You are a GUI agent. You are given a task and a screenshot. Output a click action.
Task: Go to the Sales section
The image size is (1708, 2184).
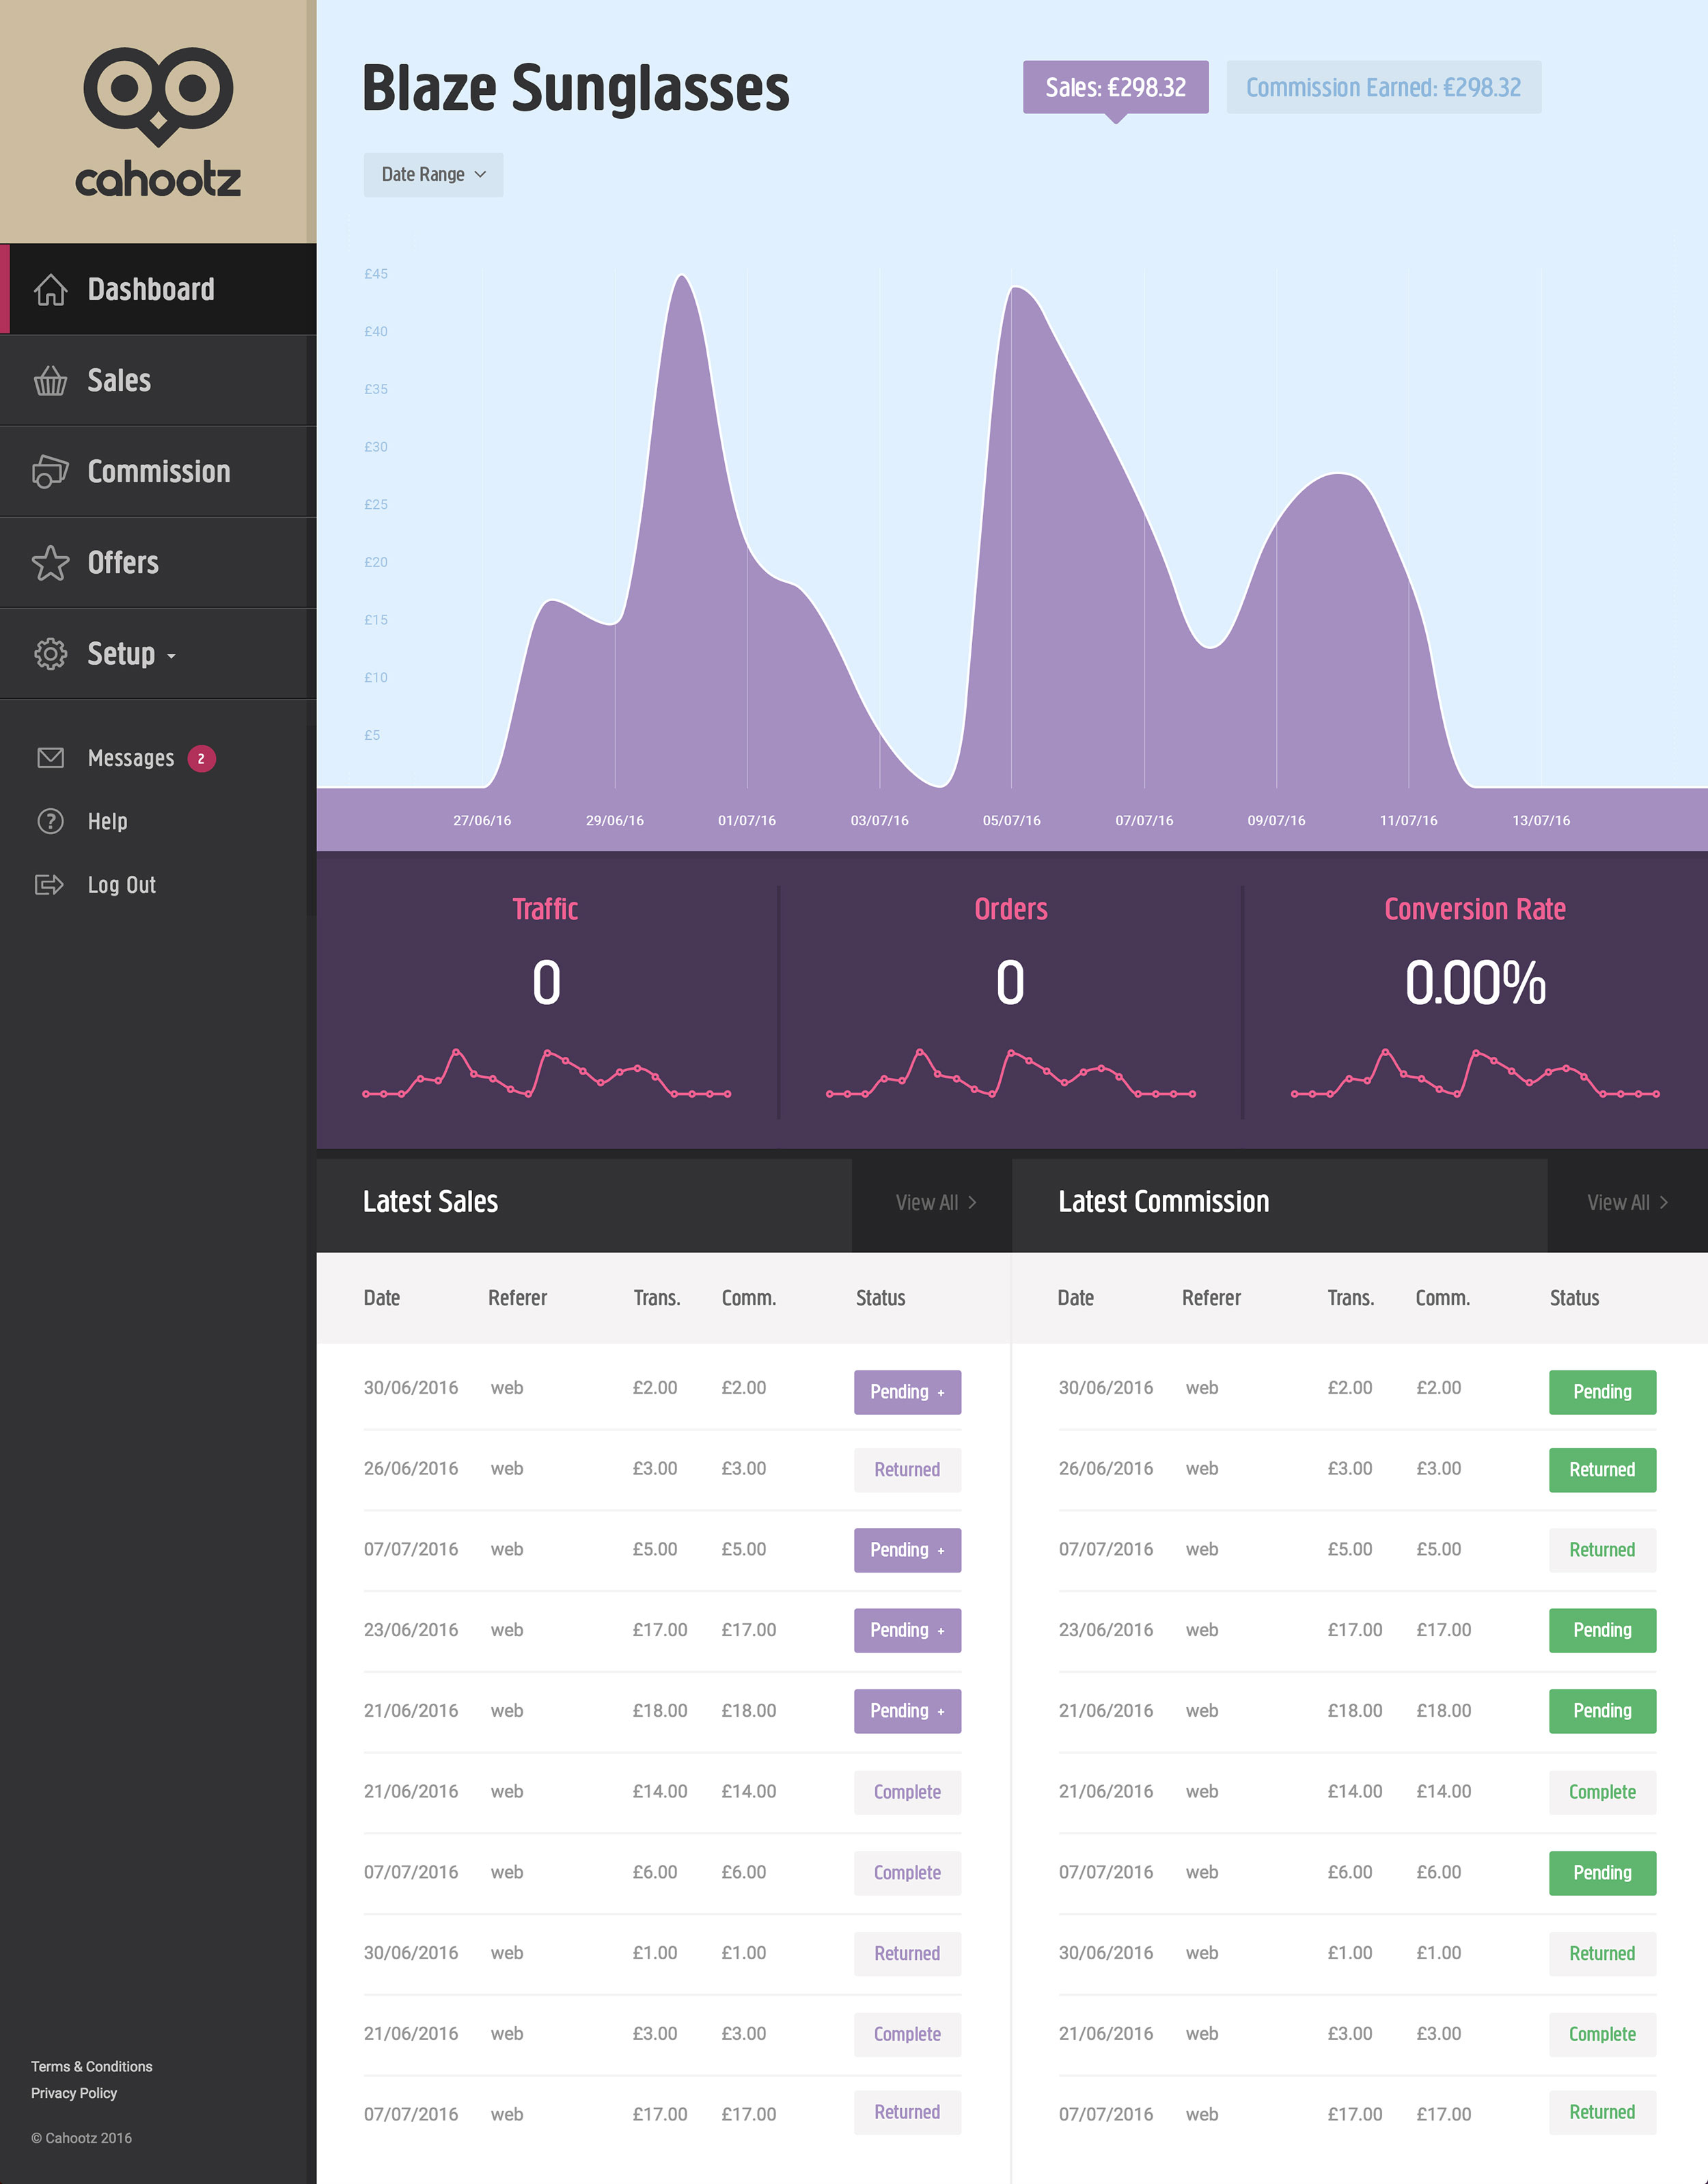click(x=158, y=381)
